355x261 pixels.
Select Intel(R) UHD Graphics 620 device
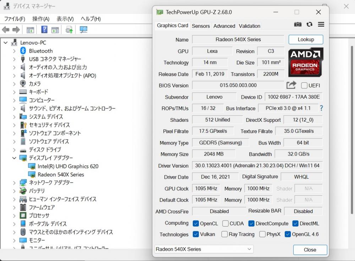tap(68, 166)
